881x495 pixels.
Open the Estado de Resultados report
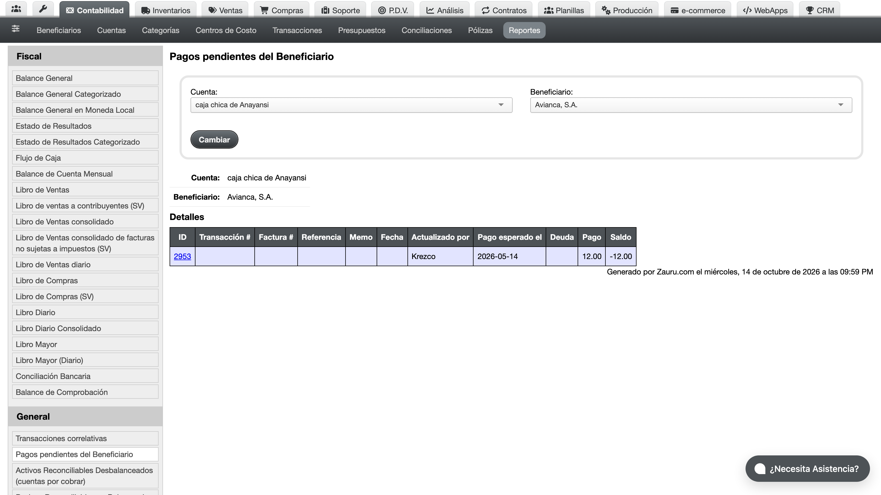coord(85,126)
